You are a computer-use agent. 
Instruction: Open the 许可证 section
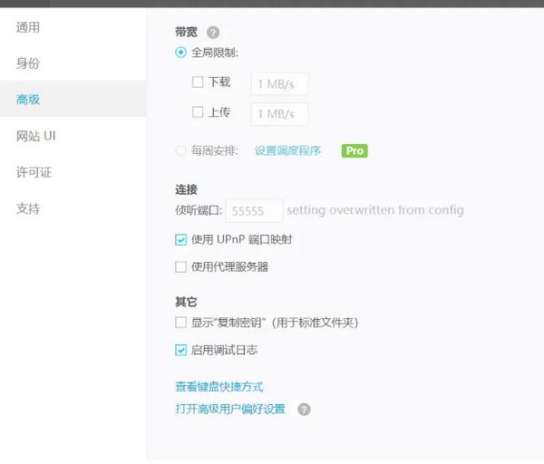pos(34,172)
